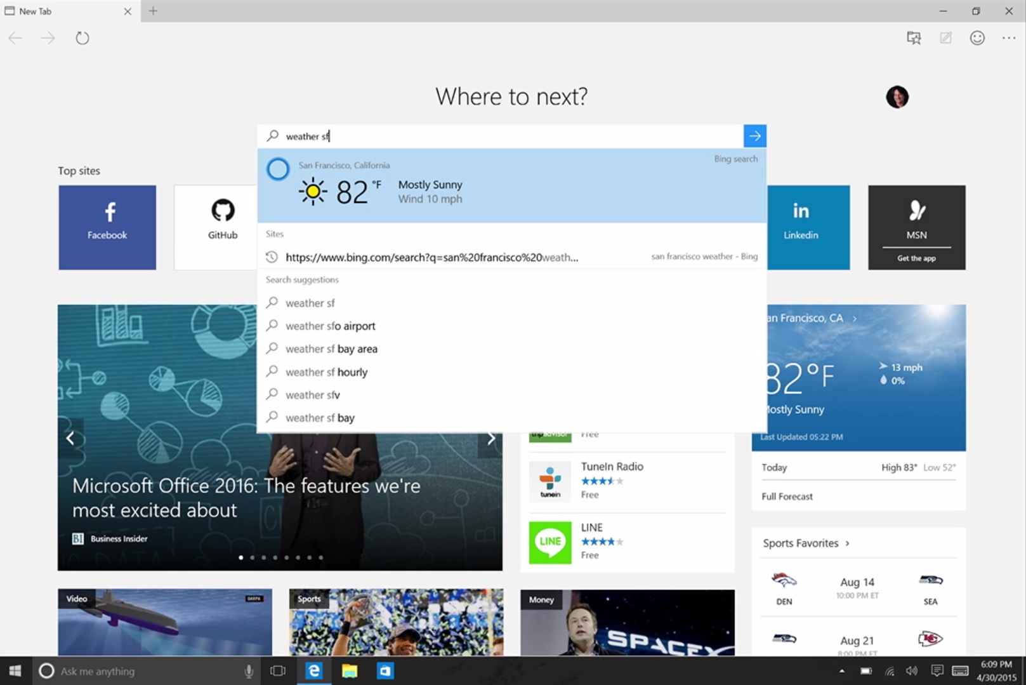Click the Cortana microphone icon
Viewport: 1026px width, 685px height.
[249, 671]
